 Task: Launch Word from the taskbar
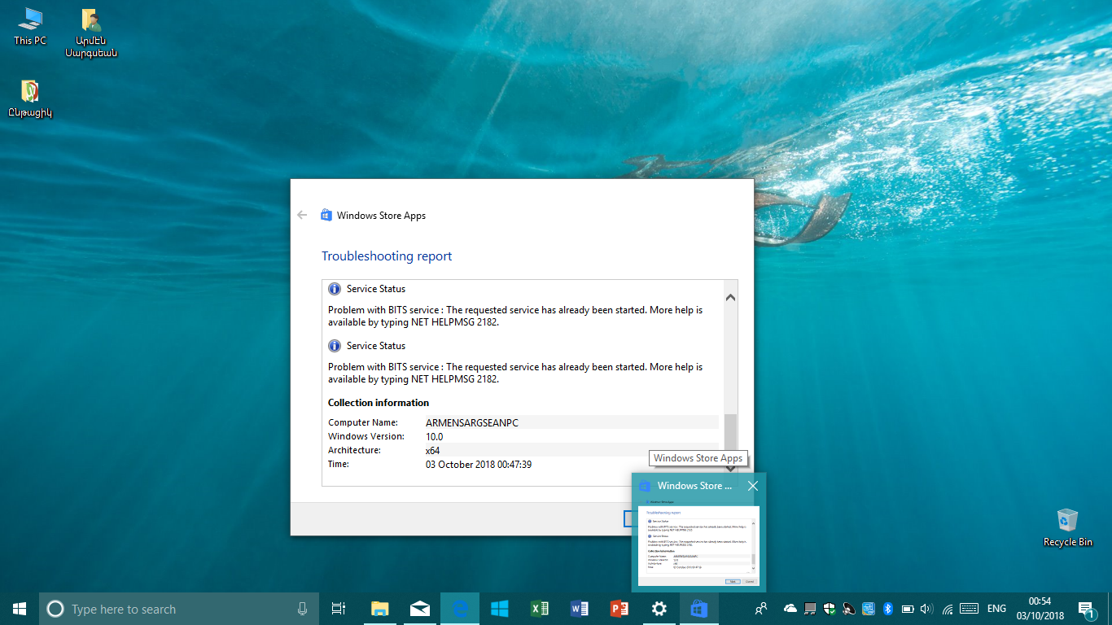pyautogui.click(x=579, y=609)
